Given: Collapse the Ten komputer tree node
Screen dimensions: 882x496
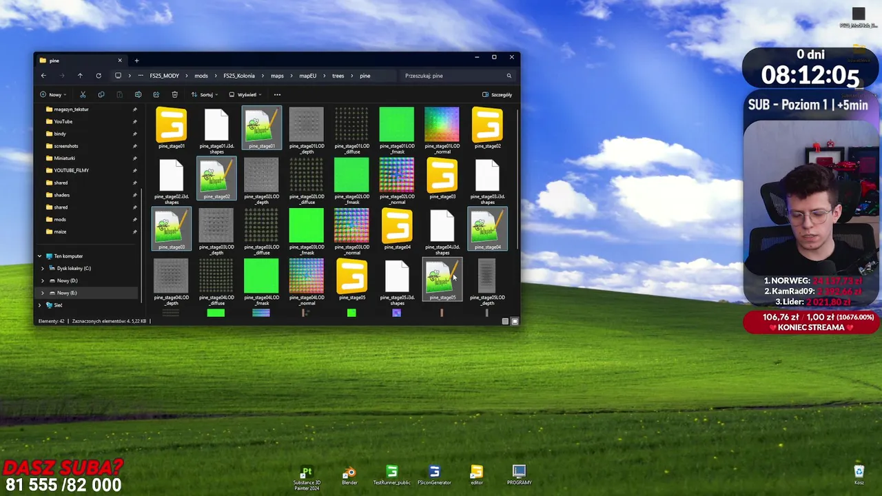Looking at the screenshot, I should click(x=39, y=256).
